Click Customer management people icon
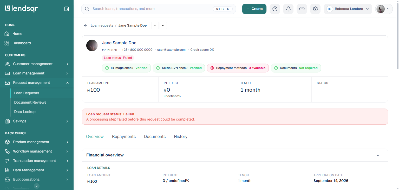 pos(8,64)
